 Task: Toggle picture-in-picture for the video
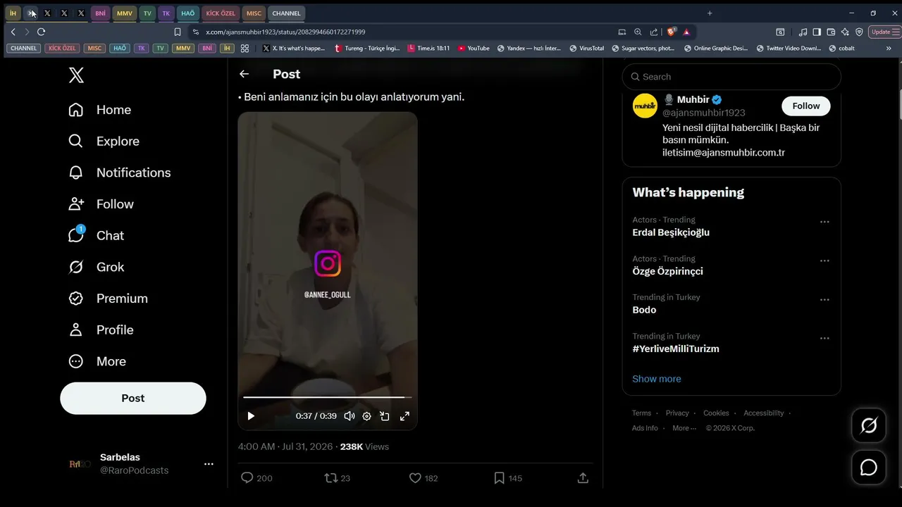tap(385, 416)
